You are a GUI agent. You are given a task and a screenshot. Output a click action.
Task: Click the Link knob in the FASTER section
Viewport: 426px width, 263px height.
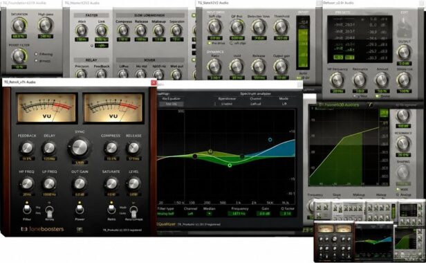tap(102, 30)
